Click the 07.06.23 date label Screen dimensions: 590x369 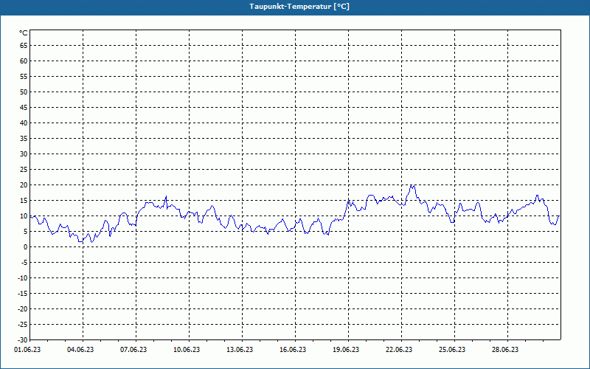click(133, 350)
